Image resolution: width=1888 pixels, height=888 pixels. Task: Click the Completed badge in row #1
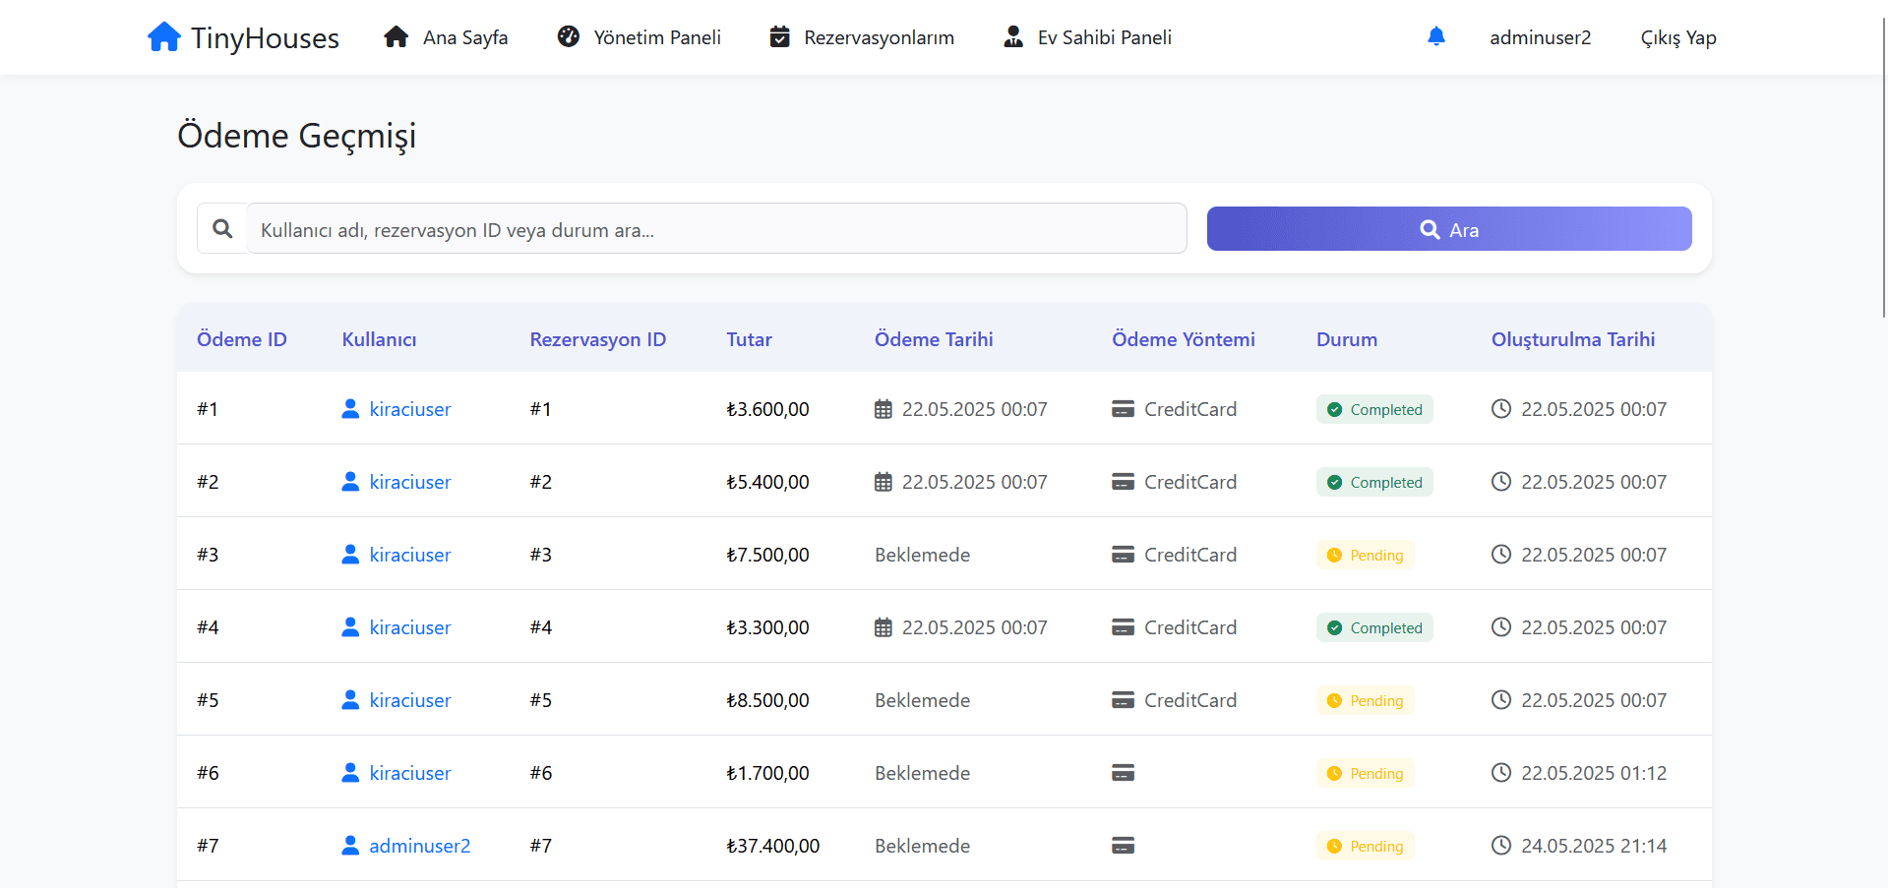pyautogui.click(x=1374, y=409)
